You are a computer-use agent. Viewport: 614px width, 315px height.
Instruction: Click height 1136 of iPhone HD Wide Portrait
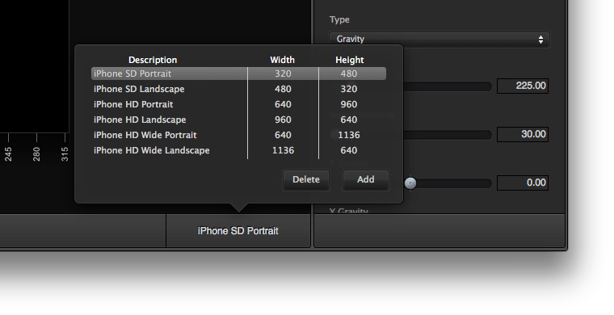[349, 135]
